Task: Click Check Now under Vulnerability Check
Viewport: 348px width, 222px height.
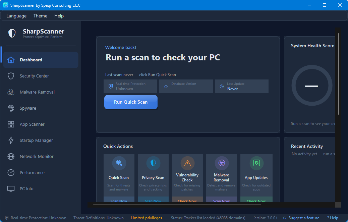Action: [187, 199]
